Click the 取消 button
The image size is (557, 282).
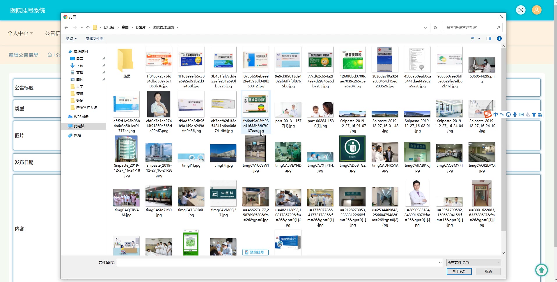point(488,271)
